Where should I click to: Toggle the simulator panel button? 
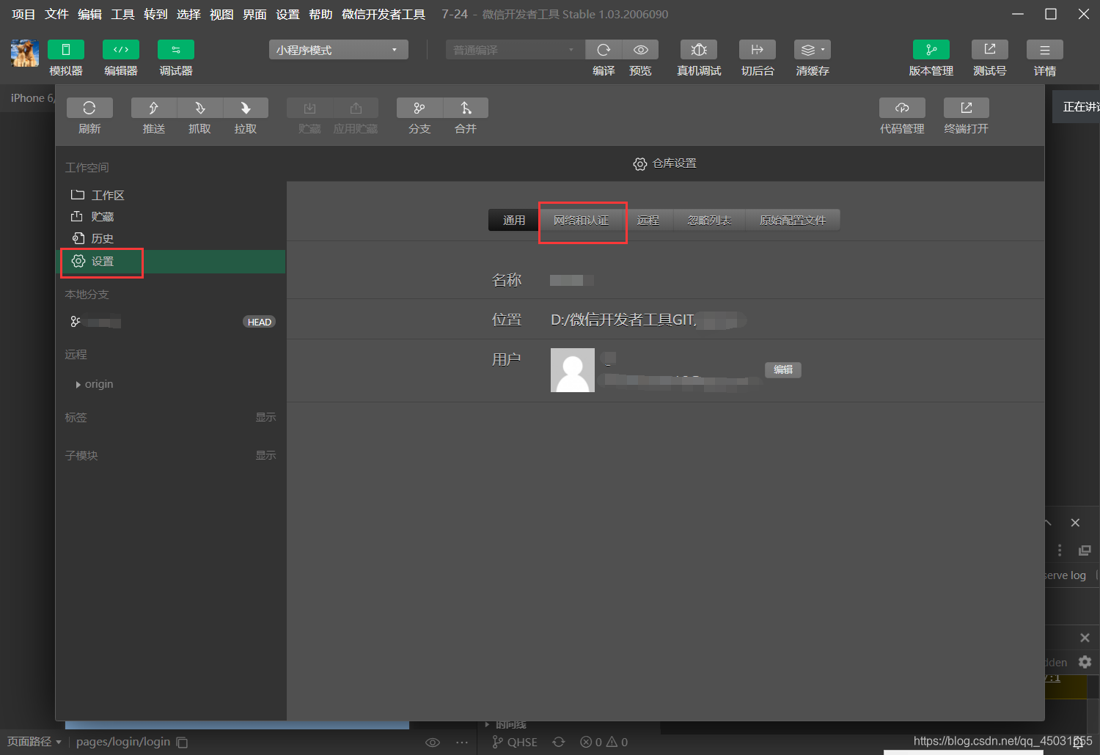tap(66, 50)
